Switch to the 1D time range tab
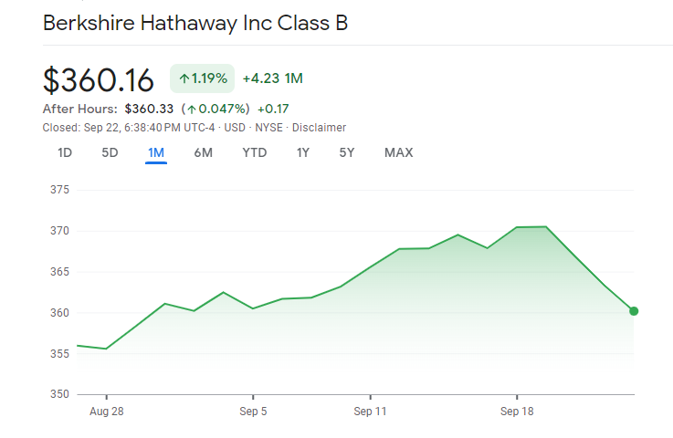673x438 pixels. point(65,152)
